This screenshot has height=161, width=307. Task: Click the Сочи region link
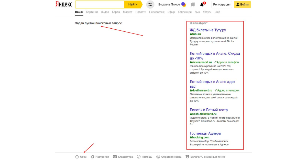(x=83, y=157)
